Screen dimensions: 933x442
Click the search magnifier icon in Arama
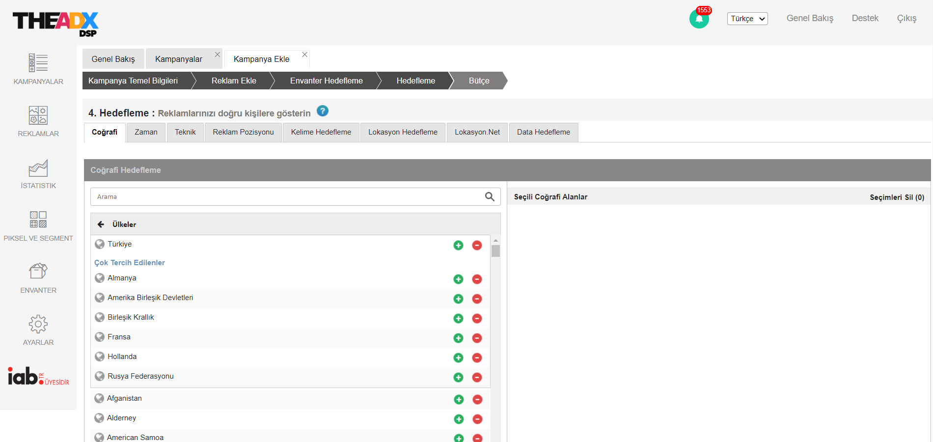tap(490, 196)
